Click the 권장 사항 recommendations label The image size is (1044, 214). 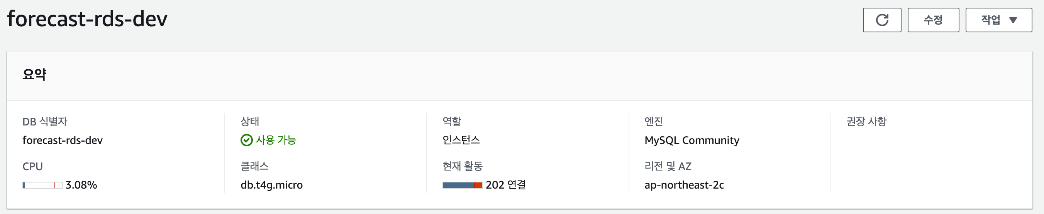click(x=866, y=121)
